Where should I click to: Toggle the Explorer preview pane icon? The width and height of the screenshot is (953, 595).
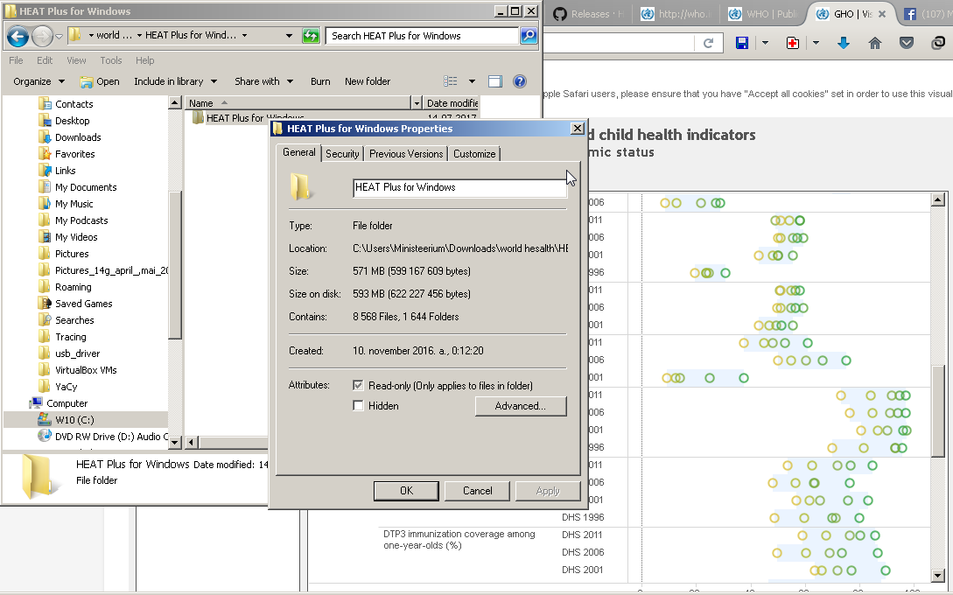[495, 81]
